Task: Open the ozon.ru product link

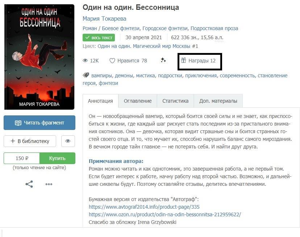Action: pos(165,214)
